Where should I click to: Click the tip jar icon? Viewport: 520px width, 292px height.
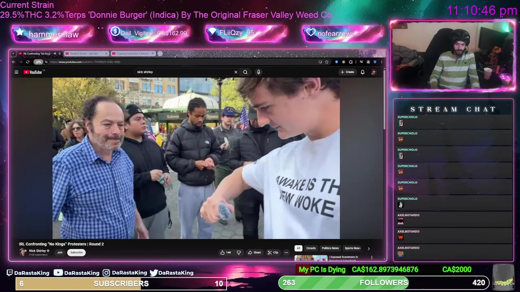coord(503,277)
